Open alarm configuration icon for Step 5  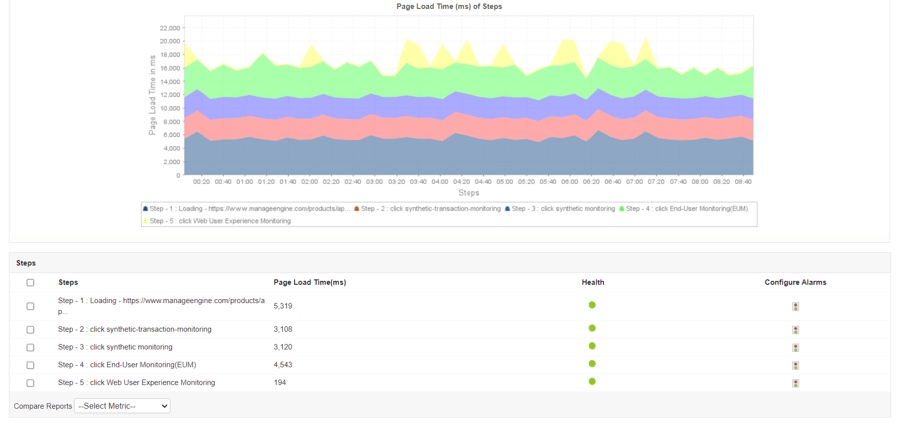click(x=795, y=383)
